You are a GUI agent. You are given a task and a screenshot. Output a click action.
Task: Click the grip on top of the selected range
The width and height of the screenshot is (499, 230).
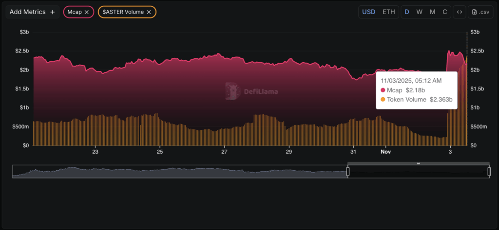click(418, 163)
